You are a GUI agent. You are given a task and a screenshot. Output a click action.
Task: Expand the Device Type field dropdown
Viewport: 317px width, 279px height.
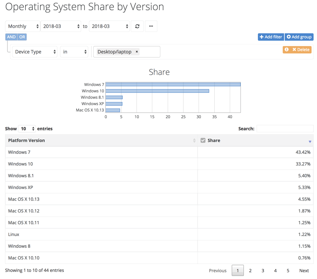pos(35,52)
